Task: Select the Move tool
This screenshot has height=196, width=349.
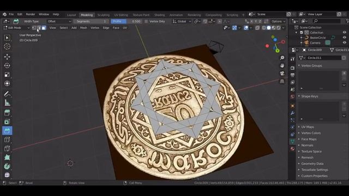Action: 7,57
